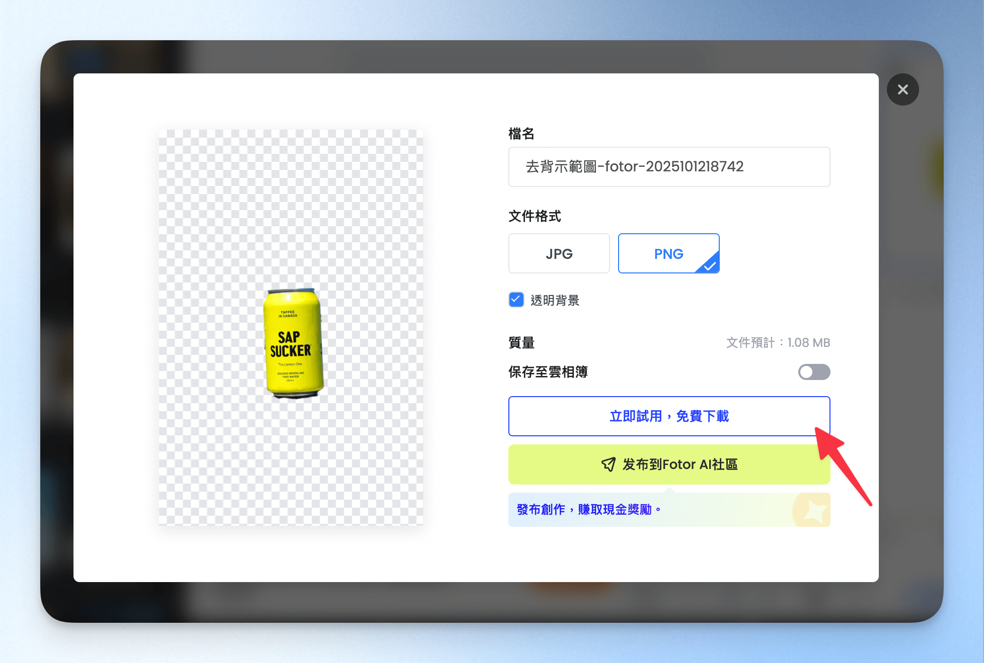Click the 保存至雲相簿 label text
This screenshot has height=663, width=984.
[548, 372]
